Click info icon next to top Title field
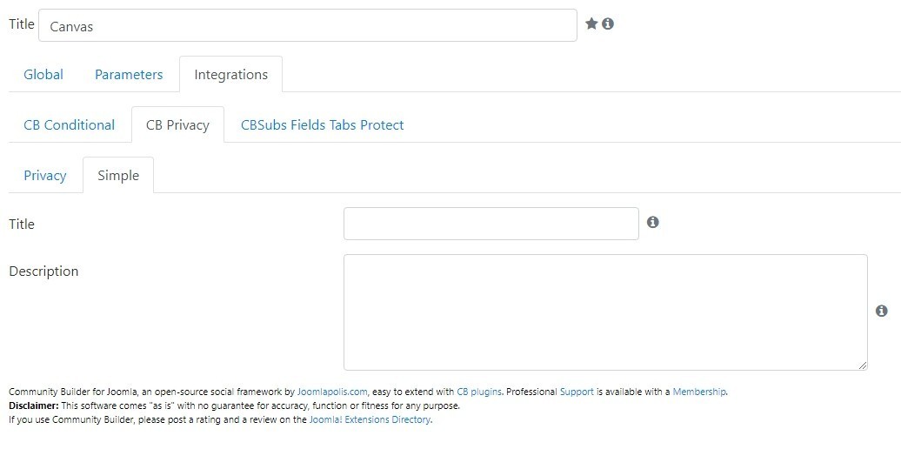Image resolution: width=901 pixels, height=449 pixels. point(608,23)
